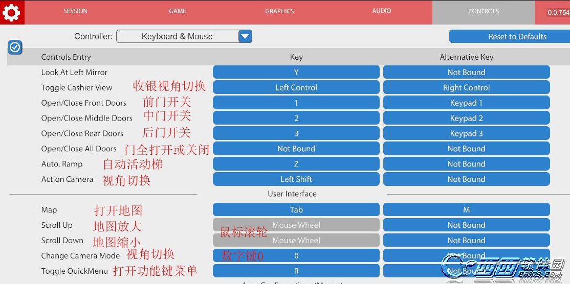This screenshot has height=284, width=570.
Task: Change Keypad 1 alternative key
Action: pos(467,103)
